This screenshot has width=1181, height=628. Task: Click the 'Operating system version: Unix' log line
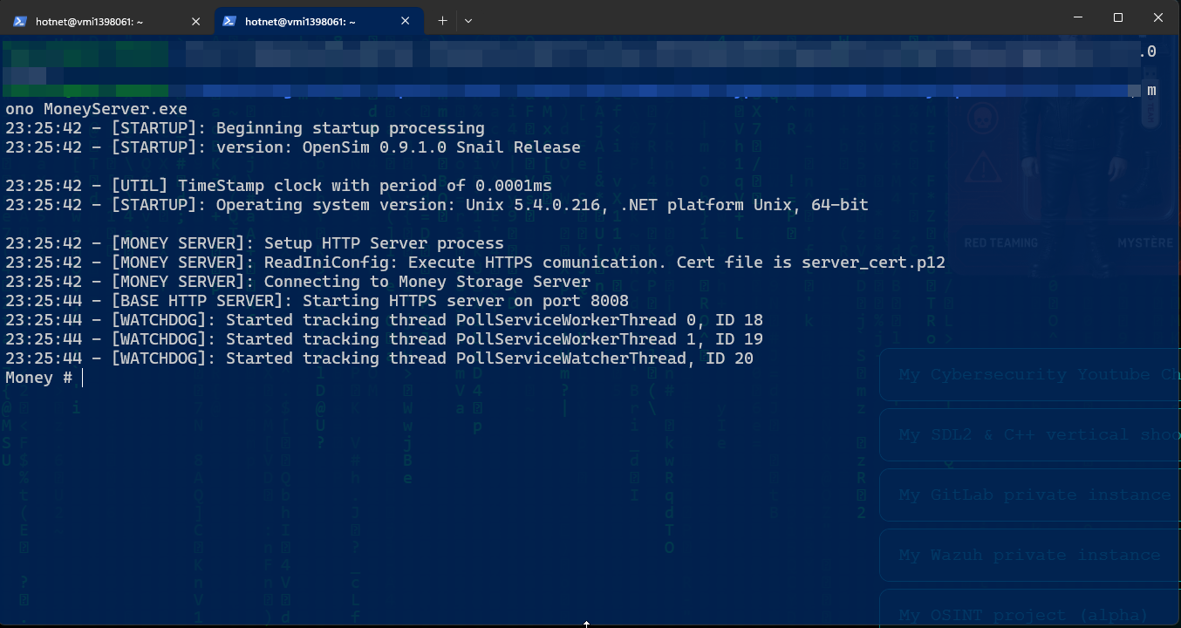(x=437, y=205)
